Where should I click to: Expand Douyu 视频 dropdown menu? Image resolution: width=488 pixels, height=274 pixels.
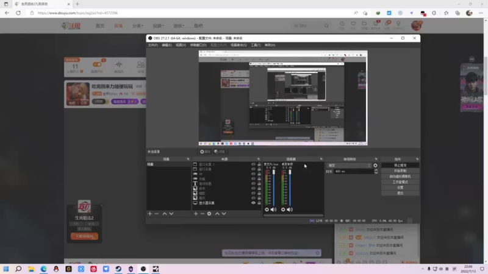158,26
